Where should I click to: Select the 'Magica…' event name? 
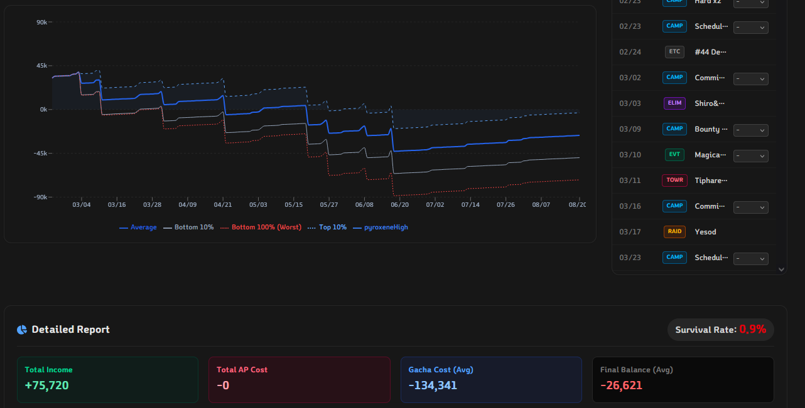tap(710, 155)
